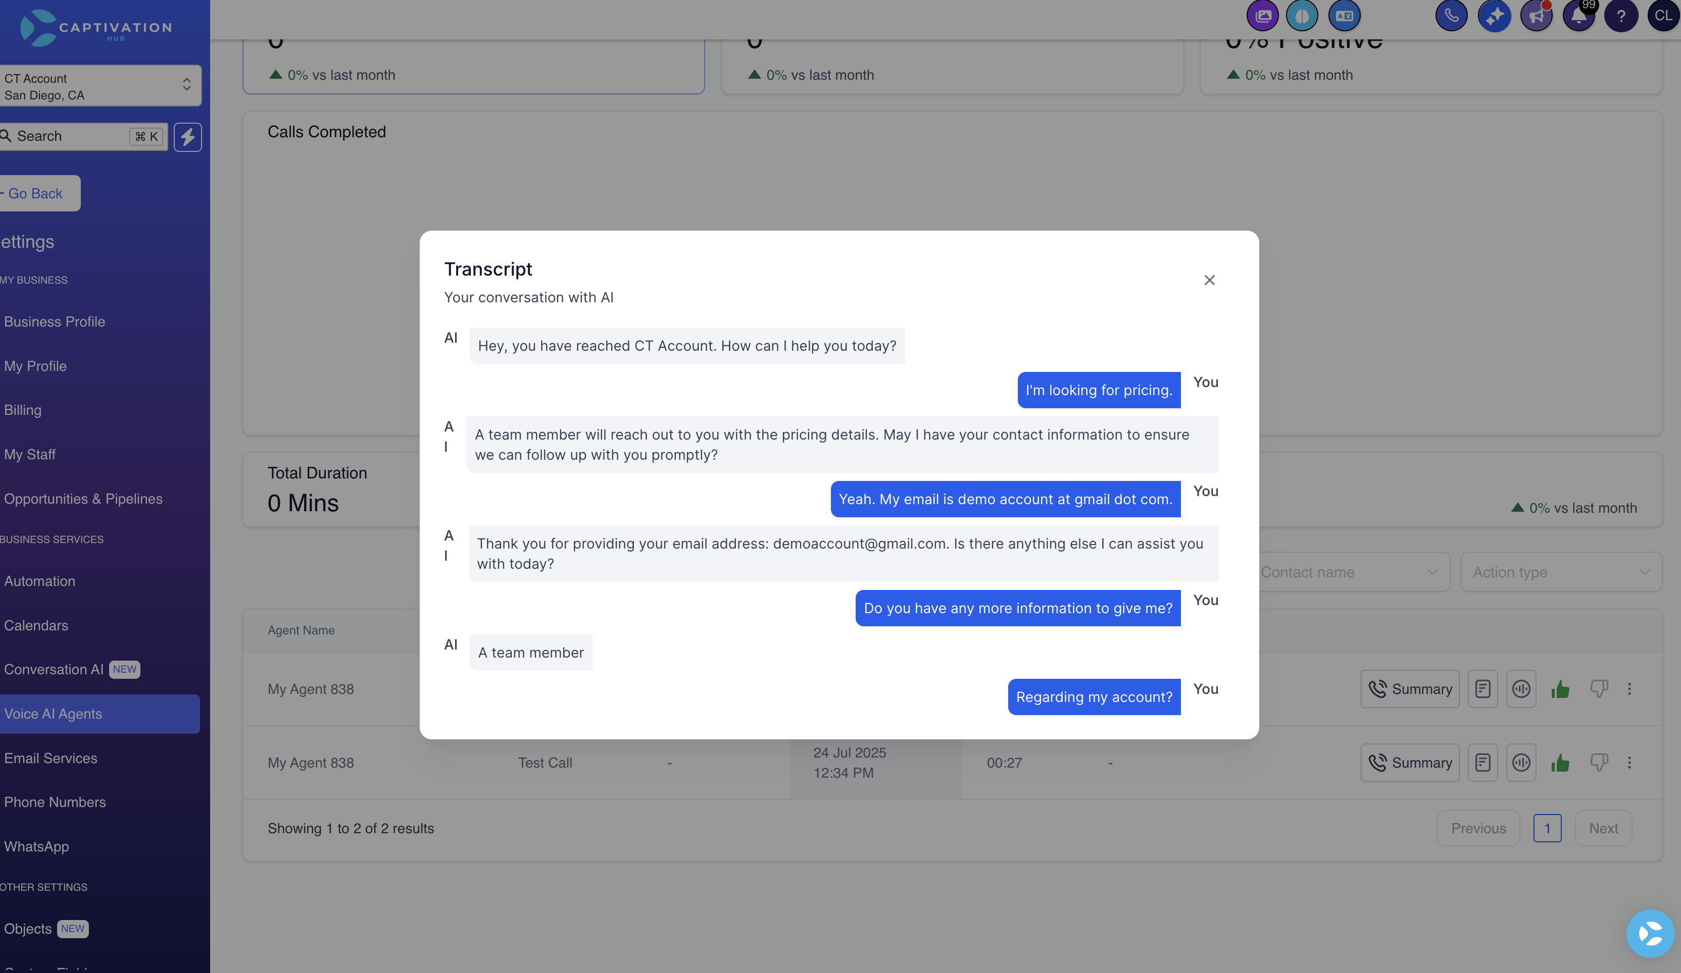Screen dimensions: 1681x973
Task: Thumbs up the Test Call row
Action: tap(1560, 763)
